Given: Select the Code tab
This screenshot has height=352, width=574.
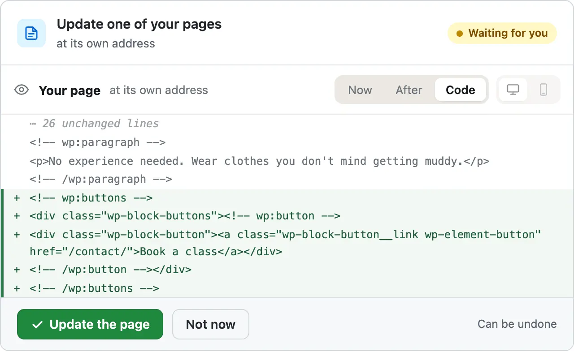Looking at the screenshot, I should [x=461, y=90].
